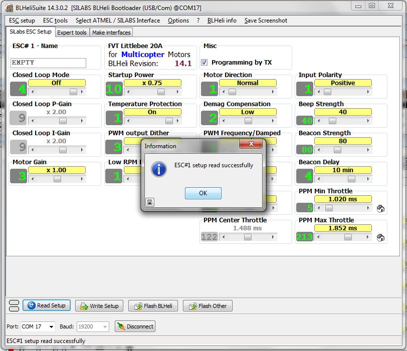Click the Read Setup button
The height and width of the screenshot is (351, 407).
pos(47,305)
